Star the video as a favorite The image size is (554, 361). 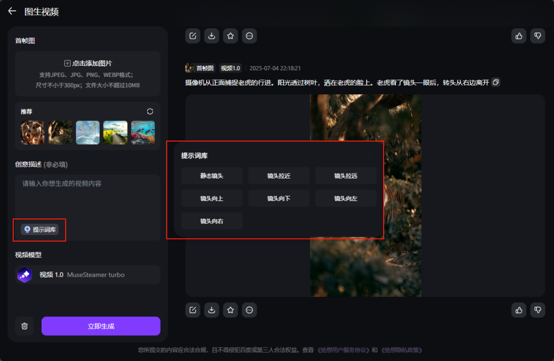[x=230, y=36]
